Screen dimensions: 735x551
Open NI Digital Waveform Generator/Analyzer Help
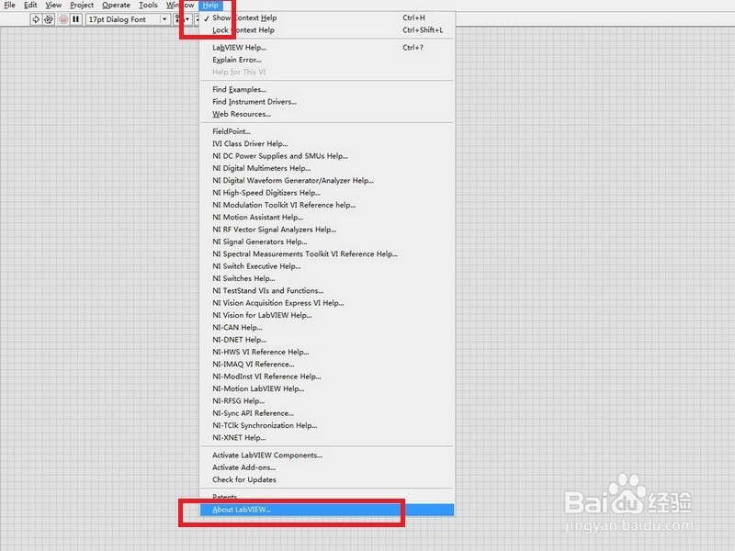tap(327, 180)
